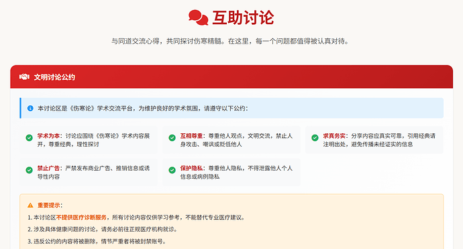Screen dimensions: 463x249
Task: Click the orange warning triangle beside 重要提示
Action: pyautogui.click(x=30, y=205)
